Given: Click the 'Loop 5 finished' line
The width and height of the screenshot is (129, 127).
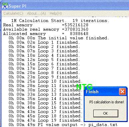Looking at the screenshot, I should pyautogui.click(x=44, y=60).
